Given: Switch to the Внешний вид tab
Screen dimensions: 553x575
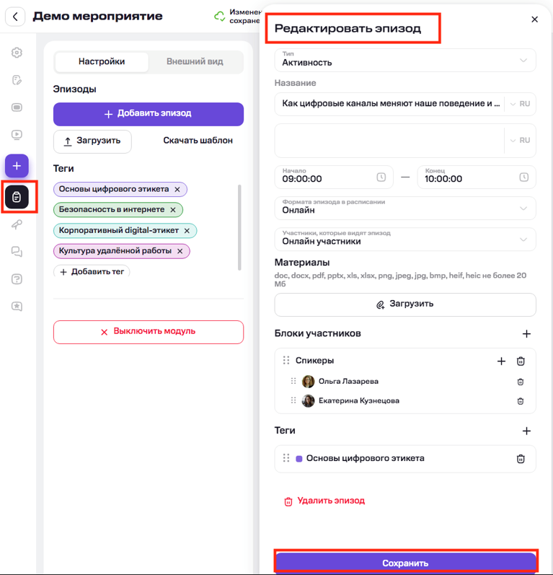Looking at the screenshot, I should point(195,62).
